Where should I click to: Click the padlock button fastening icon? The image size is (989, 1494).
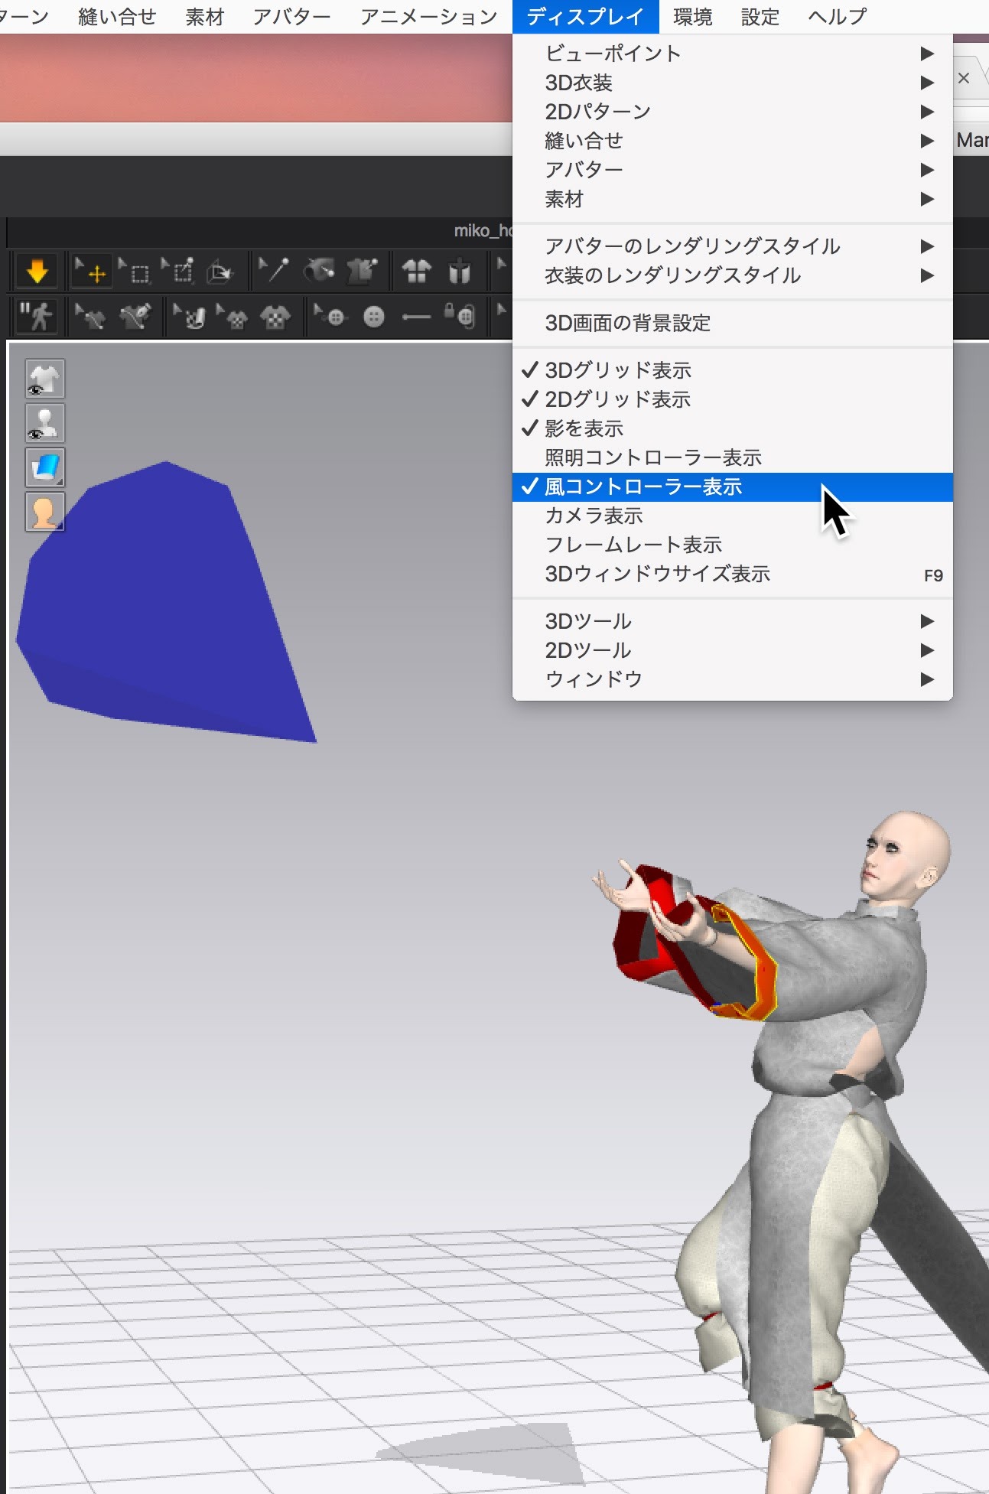coord(460,315)
